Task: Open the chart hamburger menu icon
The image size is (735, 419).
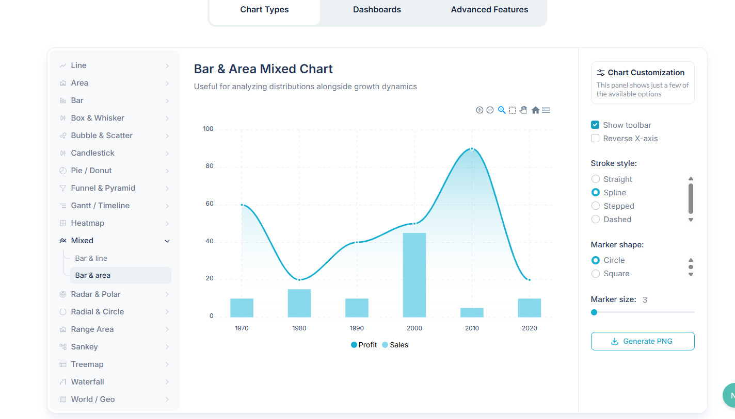Action: [x=546, y=110]
